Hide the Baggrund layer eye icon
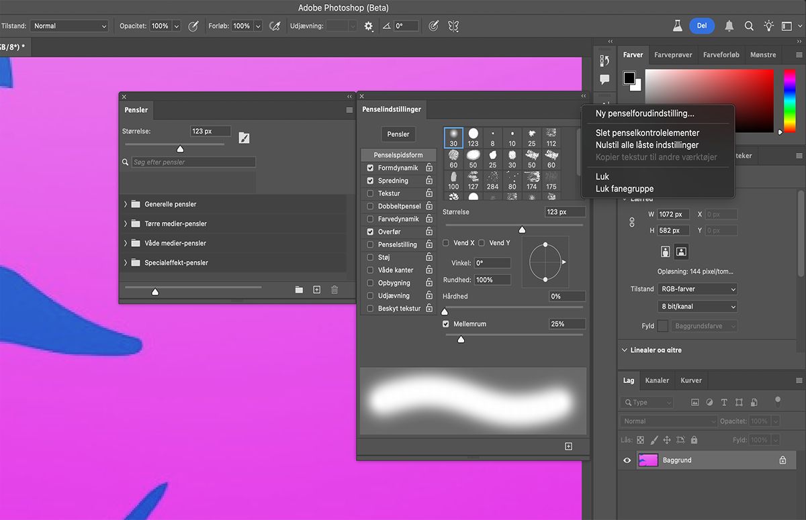 click(x=627, y=460)
